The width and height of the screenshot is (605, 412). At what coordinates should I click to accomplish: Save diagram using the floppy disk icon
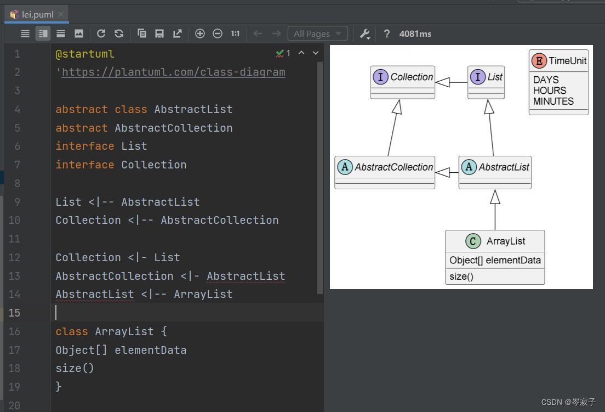pos(159,34)
